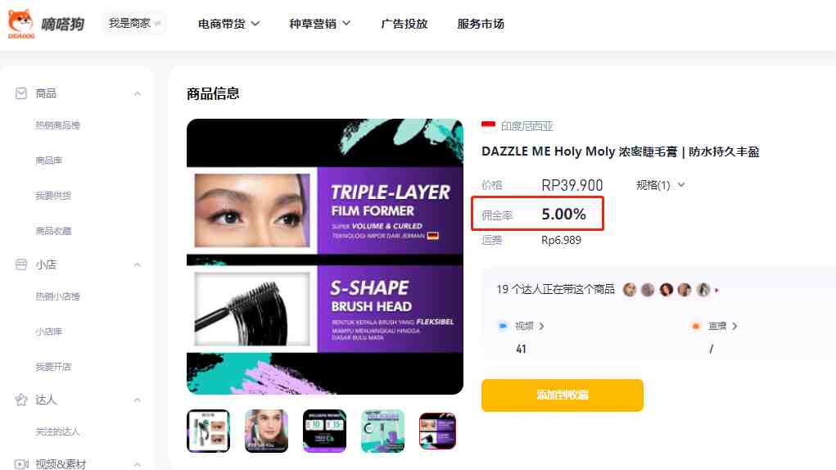Click the 小店 store icon in sidebar
Screen dimensions: 836x470
21,264
